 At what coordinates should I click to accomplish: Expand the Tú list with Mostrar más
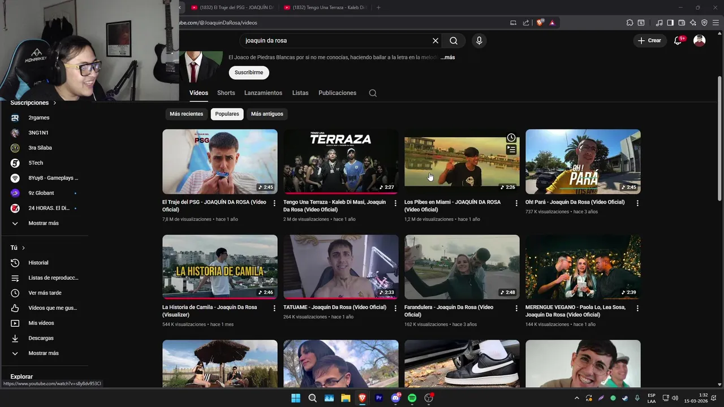tap(44, 353)
